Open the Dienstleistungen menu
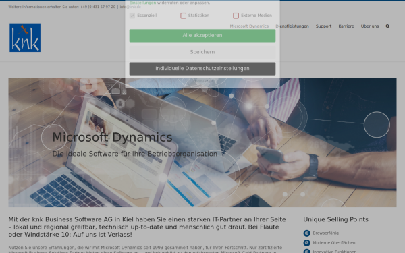This screenshot has height=253, width=405. pyautogui.click(x=292, y=26)
